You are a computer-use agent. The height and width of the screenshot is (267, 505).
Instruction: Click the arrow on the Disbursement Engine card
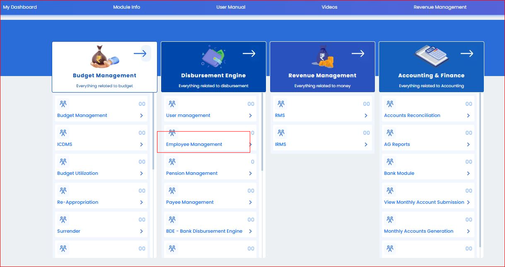(249, 53)
